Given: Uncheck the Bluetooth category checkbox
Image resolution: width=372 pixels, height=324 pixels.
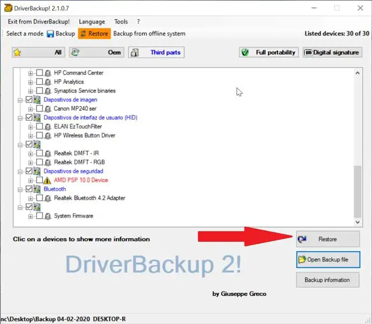Looking at the screenshot, I should 29,189.
